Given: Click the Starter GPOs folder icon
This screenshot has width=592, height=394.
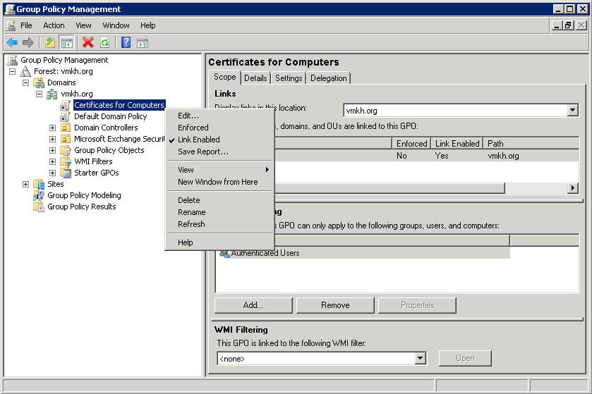Looking at the screenshot, I should pyautogui.click(x=66, y=173).
